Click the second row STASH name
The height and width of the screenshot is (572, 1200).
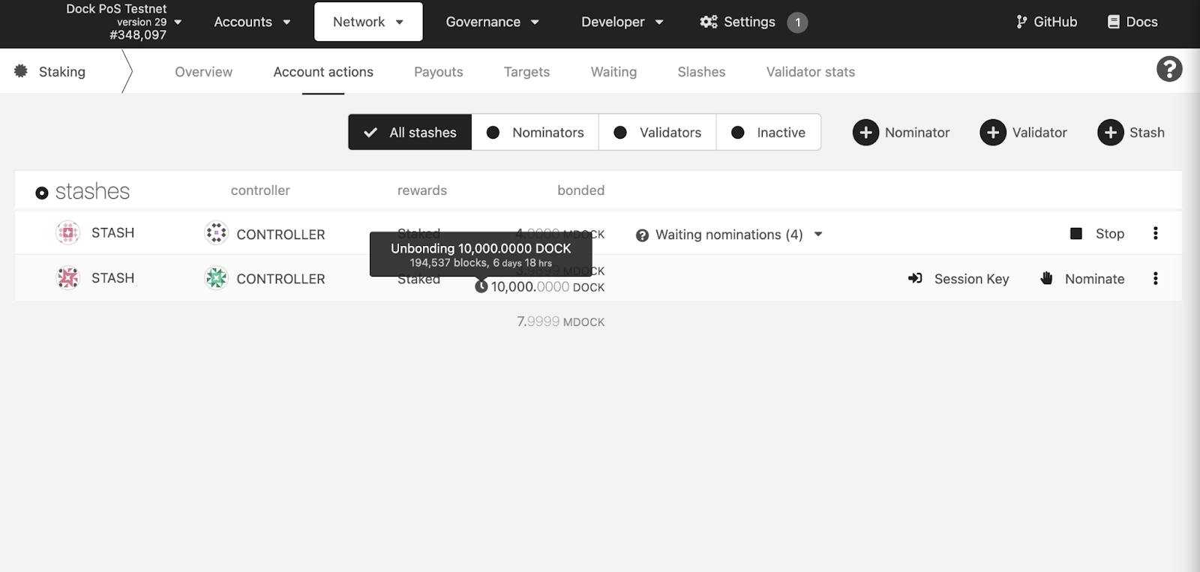(112, 278)
